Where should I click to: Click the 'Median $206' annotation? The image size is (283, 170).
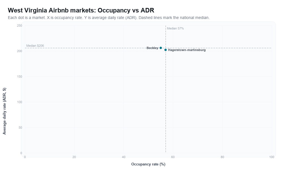(35, 46)
